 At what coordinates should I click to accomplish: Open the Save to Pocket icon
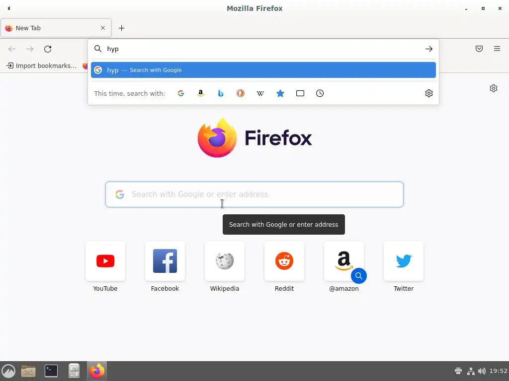pyautogui.click(x=479, y=49)
